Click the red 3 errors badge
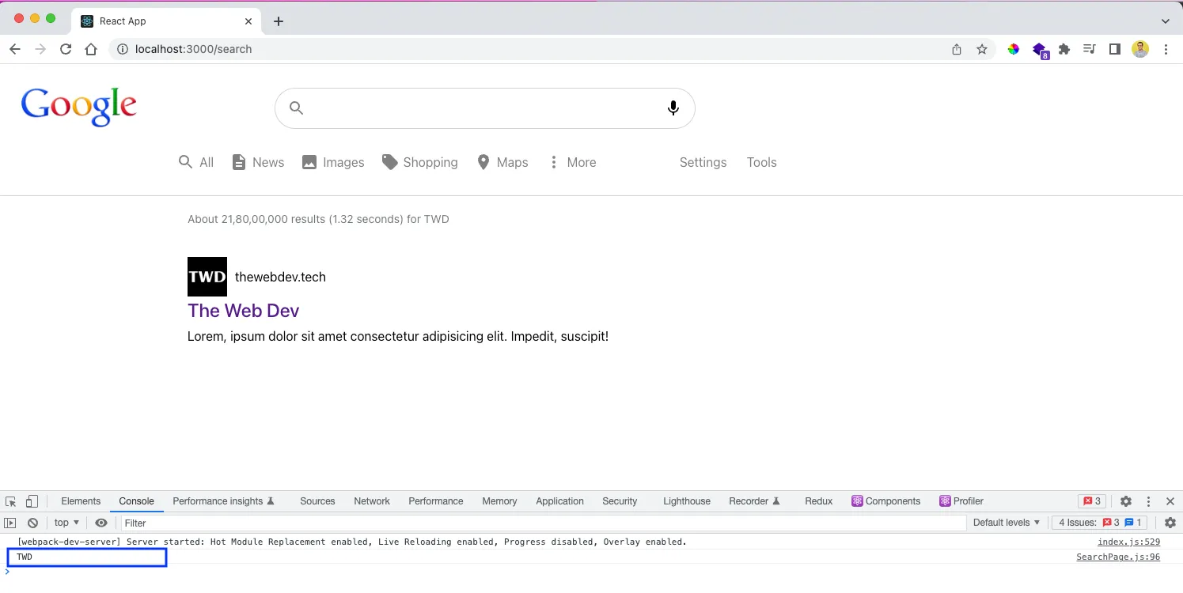This screenshot has width=1183, height=593. [x=1092, y=501]
